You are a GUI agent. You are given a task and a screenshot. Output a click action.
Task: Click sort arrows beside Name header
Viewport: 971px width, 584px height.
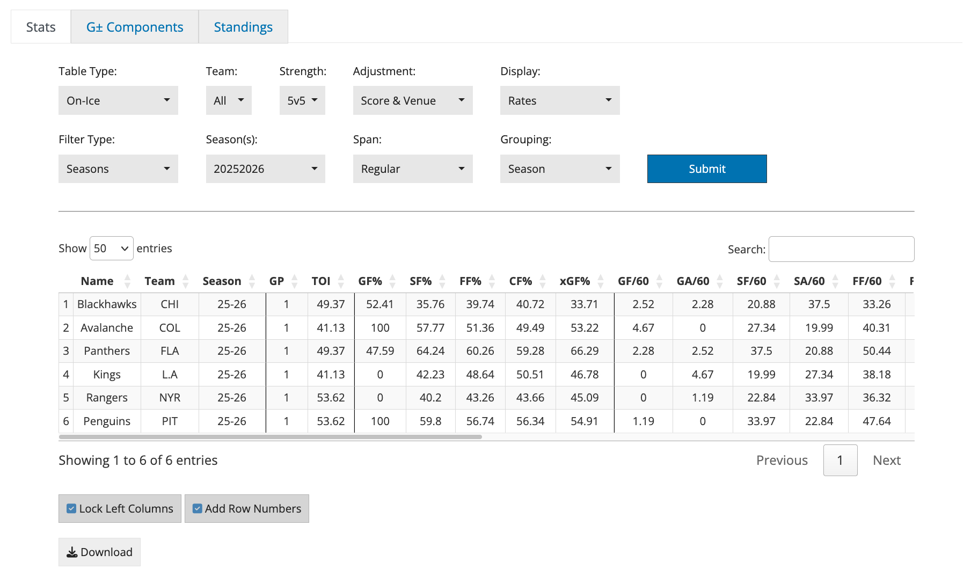(x=127, y=281)
